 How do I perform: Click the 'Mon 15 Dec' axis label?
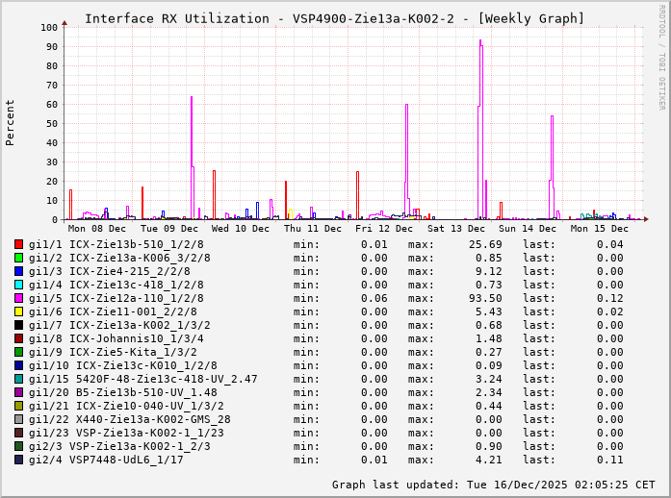point(600,229)
